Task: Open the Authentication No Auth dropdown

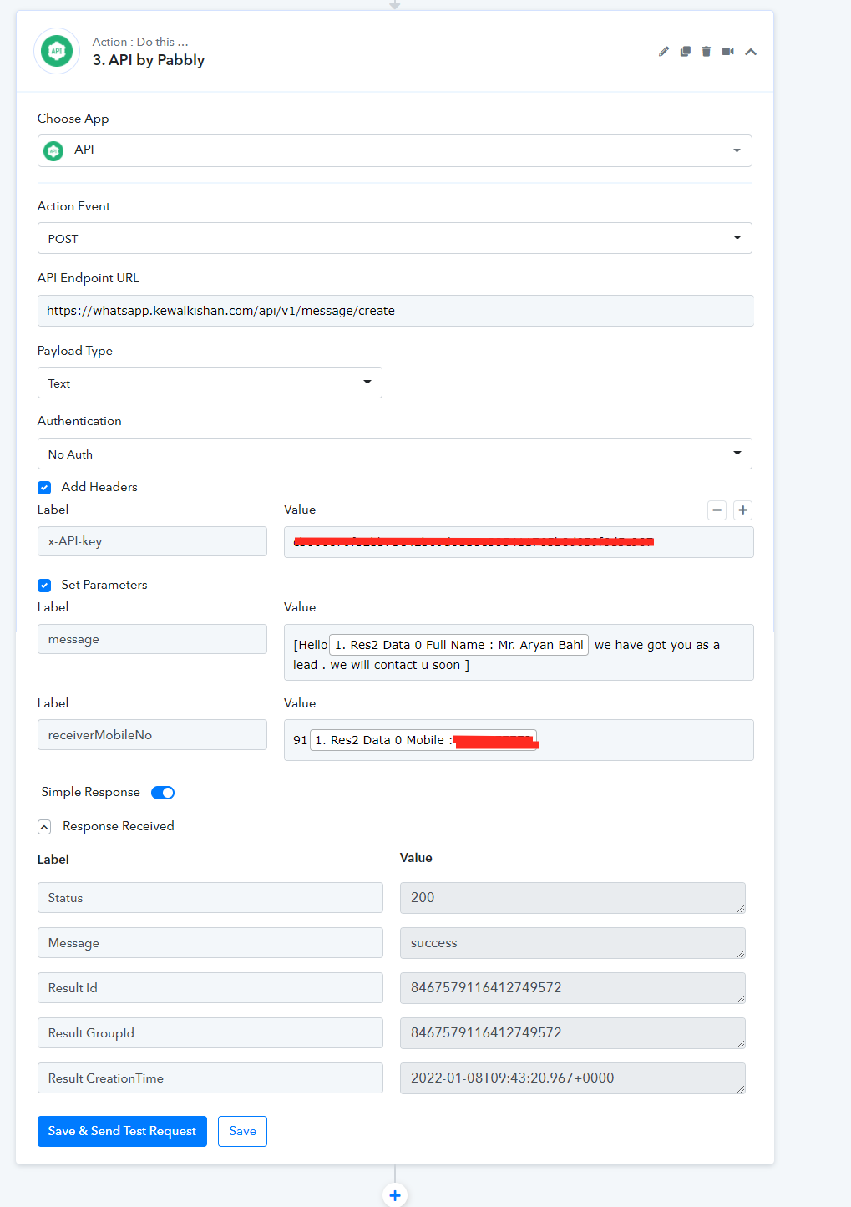Action: point(395,454)
